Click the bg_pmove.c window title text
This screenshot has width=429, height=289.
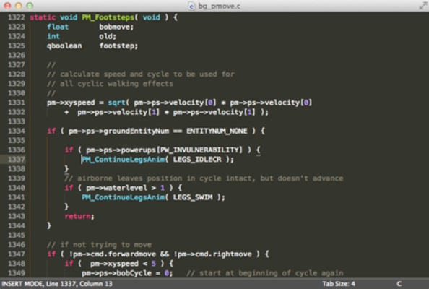point(219,6)
